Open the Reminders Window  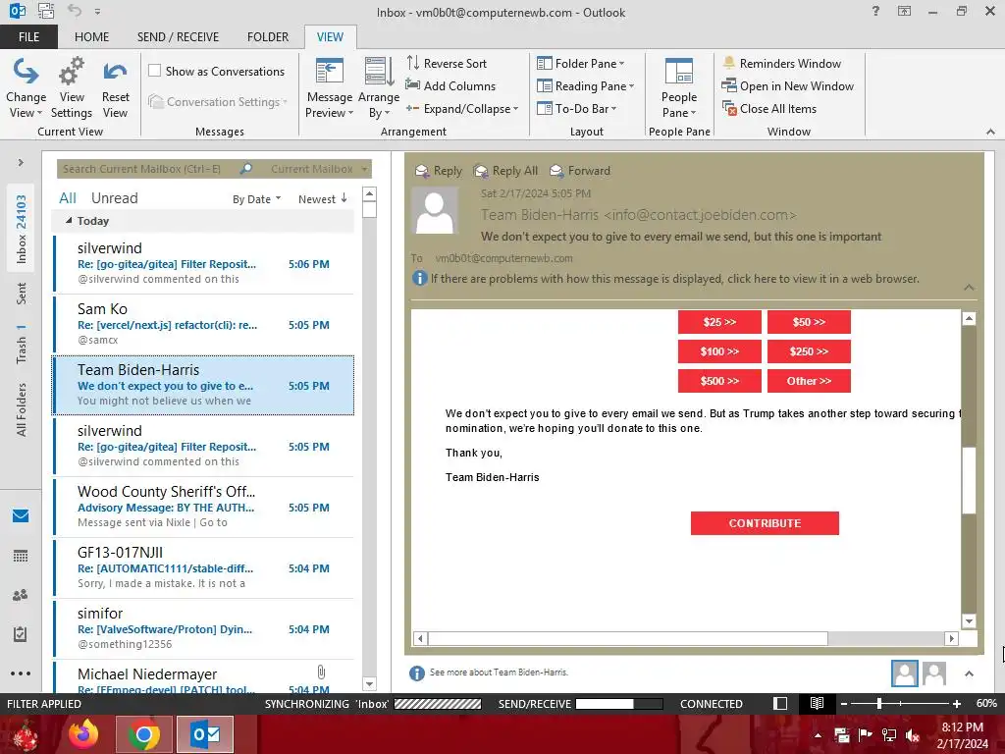[782, 64]
